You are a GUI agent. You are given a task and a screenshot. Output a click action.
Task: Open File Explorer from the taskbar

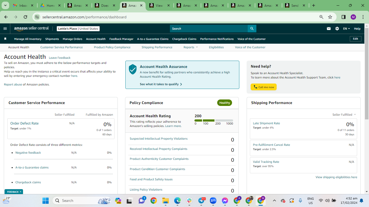165,201
